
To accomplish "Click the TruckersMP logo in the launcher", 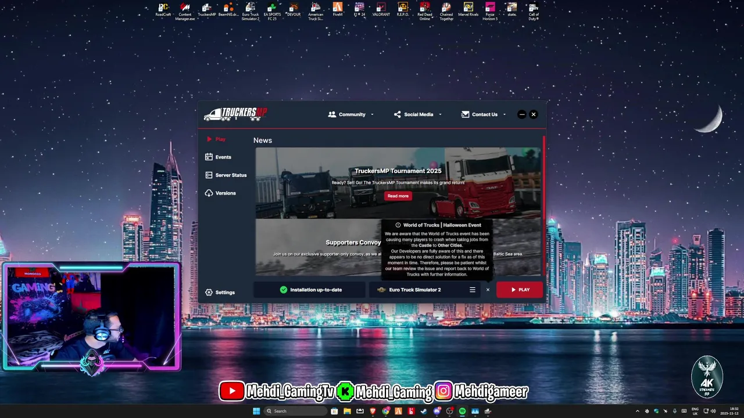I will (x=235, y=114).
